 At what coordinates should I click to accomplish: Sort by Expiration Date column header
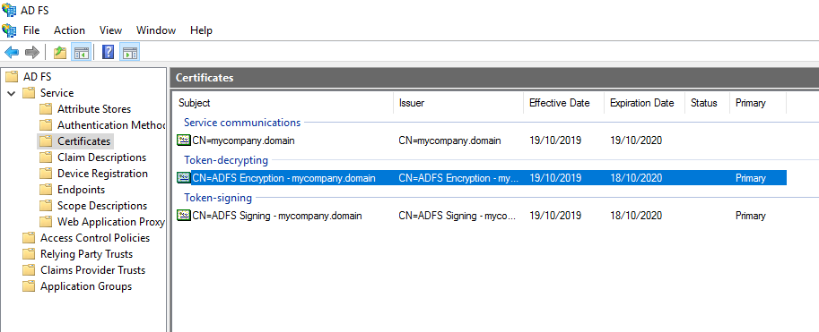(x=644, y=103)
